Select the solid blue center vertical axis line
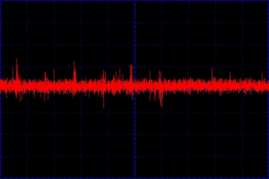 click(x=134, y=89)
